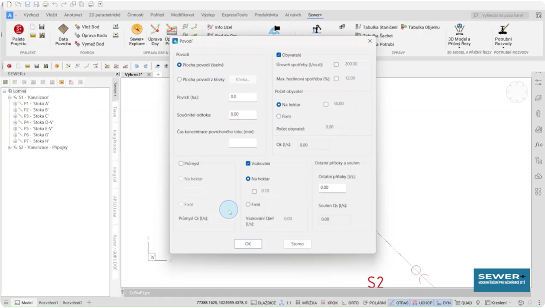Uncheck the Obyvatelé checkbox
The height and width of the screenshot is (308, 545).
(x=279, y=55)
